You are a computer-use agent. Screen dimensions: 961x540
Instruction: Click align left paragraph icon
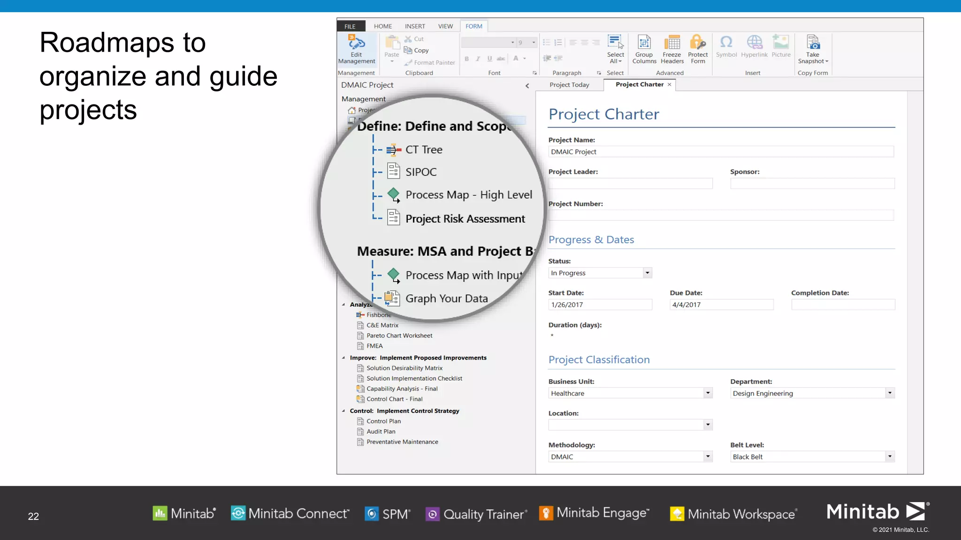(573, 42)
